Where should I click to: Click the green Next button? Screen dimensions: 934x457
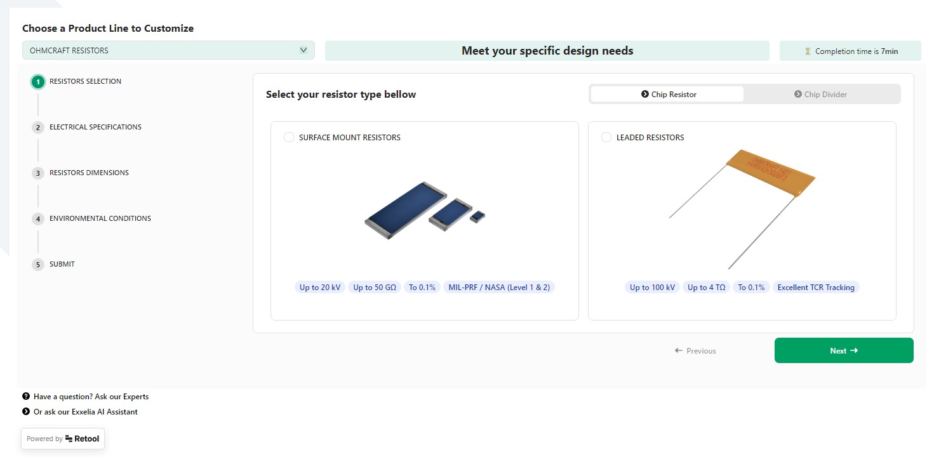tap(844, 350)
